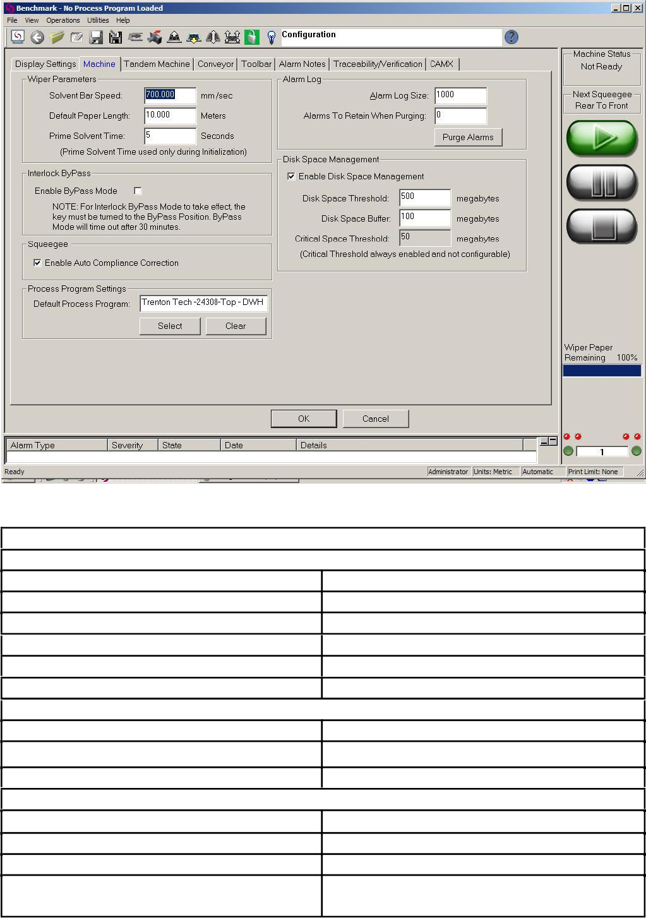Click the Alarm Type column header
This screenshot has height=918, width=646.
click(57, 445)
